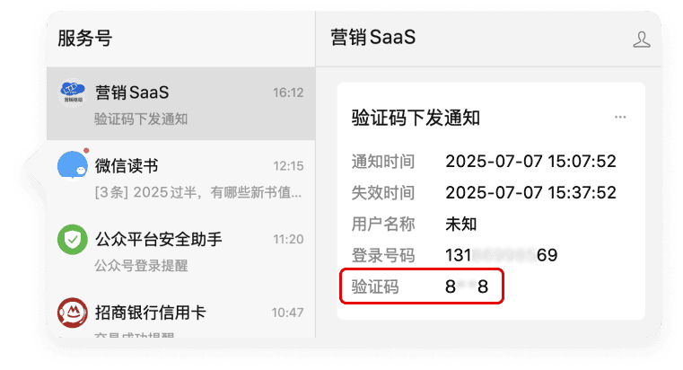
Task: Click the 登录号码 phone number value
Action: point(501,255)
